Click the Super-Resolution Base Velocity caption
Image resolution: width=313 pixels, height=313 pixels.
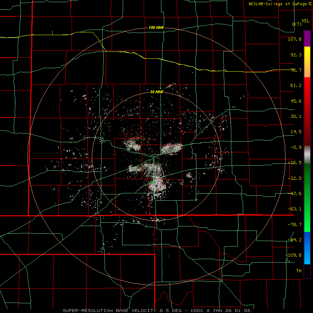[156, 311]
